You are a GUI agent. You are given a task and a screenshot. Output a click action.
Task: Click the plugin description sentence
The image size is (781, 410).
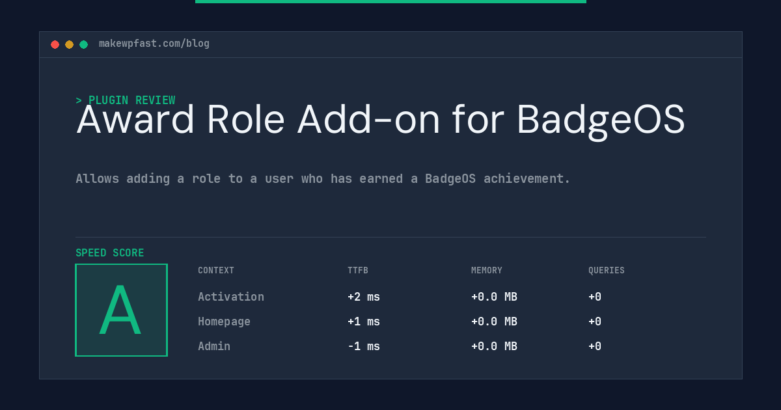(323, 178)
